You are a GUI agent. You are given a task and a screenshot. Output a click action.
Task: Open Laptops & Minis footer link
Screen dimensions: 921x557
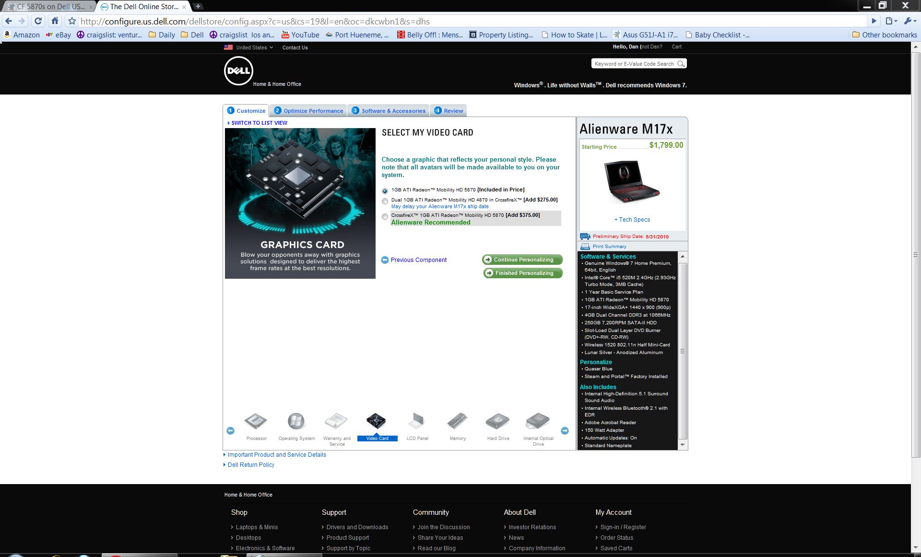pos(257,527)
